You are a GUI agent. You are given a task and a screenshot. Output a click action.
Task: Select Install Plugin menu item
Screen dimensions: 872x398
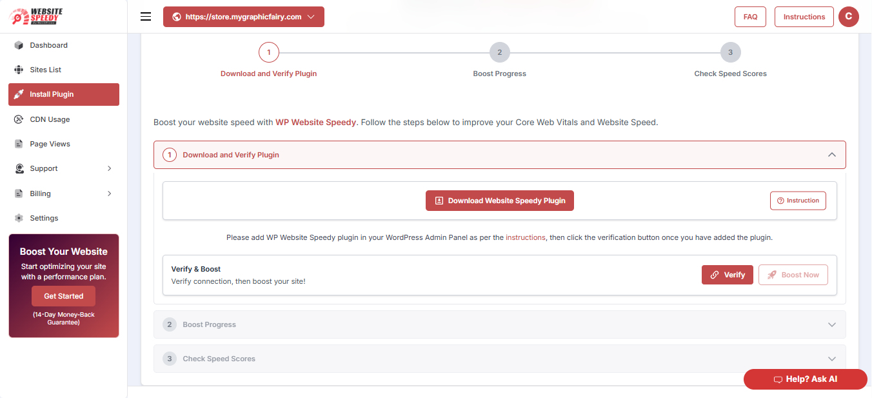(64, 94)
